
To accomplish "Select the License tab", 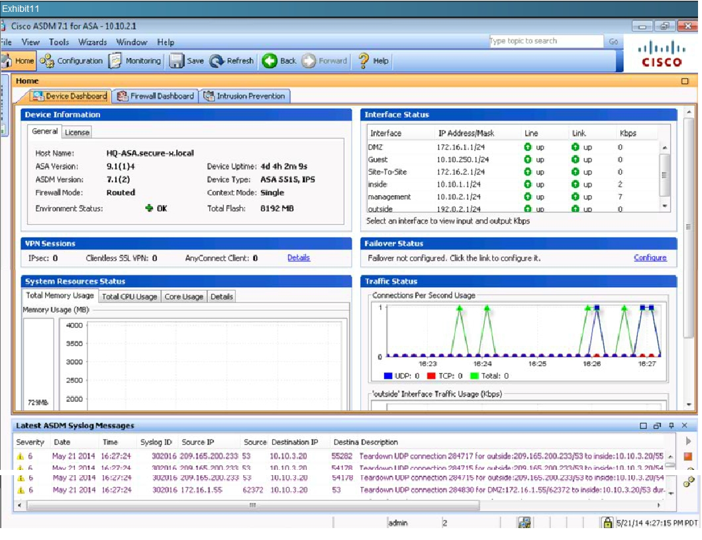I will tap(77, 132).
